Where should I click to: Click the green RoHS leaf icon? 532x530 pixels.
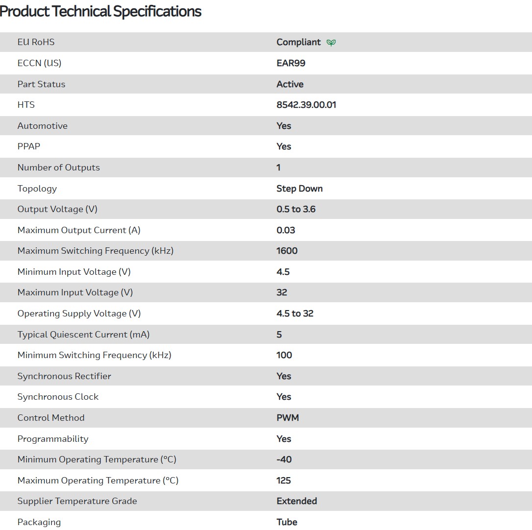point(331,43)
